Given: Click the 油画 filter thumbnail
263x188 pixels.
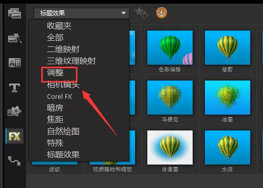Looking at the screenshot, I should click(x=227, y=98).
